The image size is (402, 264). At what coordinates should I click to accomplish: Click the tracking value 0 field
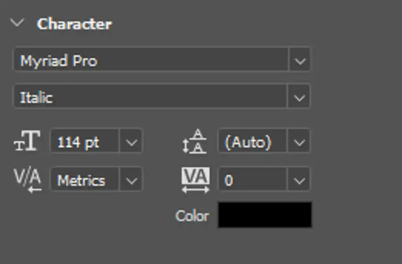pos(252,179)
